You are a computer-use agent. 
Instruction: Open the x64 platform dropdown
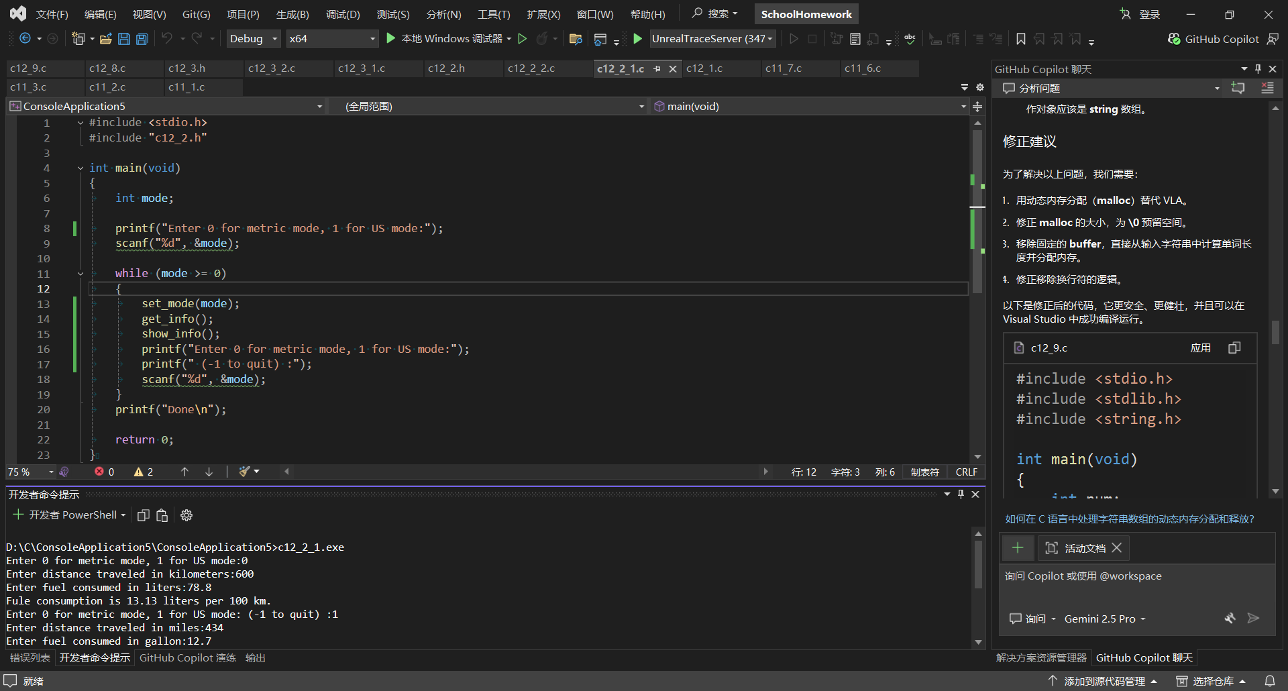(x=332, y=39)
